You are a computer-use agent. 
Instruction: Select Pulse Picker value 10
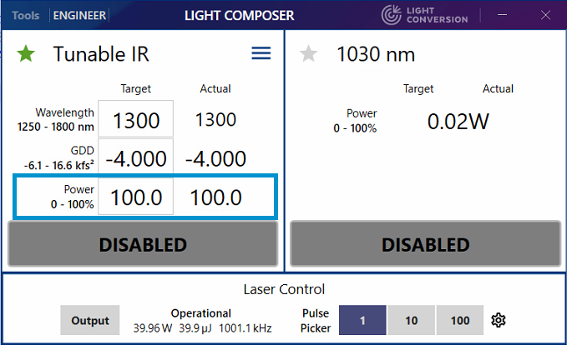pyautogui.click(x=412, y=320)
